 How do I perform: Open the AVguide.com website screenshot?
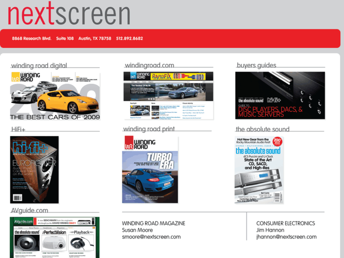coord(54,237)
